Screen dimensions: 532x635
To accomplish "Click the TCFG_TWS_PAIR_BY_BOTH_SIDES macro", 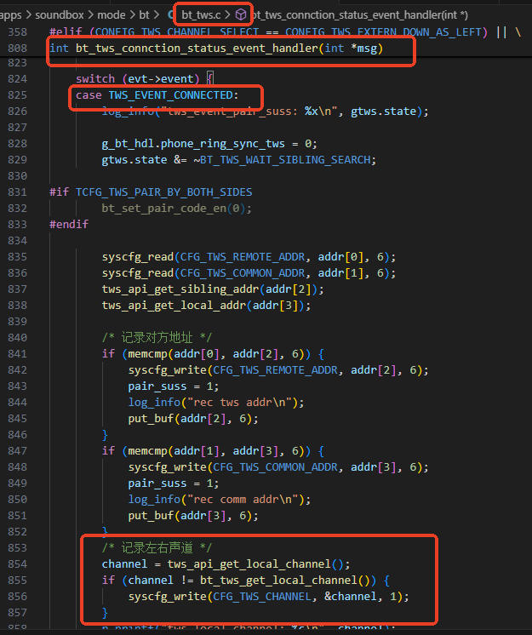I will pos(164,192).
